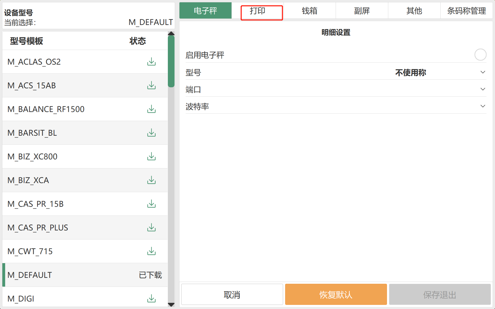The width and height of the screenshot is (495, 309).
Task: Click the 型号模板 column header
Action: point(27,41)
